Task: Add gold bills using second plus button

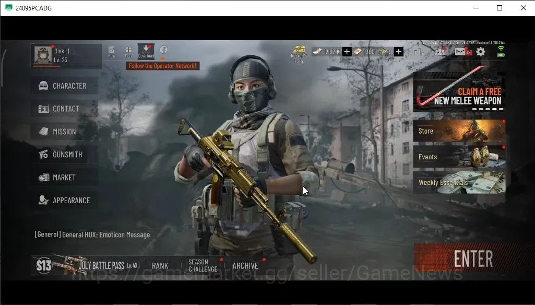Action: (399, 52)
